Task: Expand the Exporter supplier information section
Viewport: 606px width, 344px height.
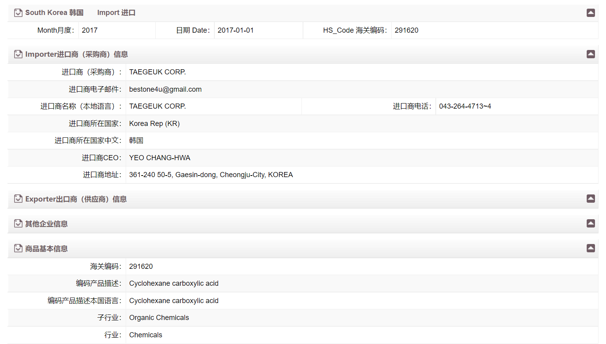Action: click(x=591, y=198)
